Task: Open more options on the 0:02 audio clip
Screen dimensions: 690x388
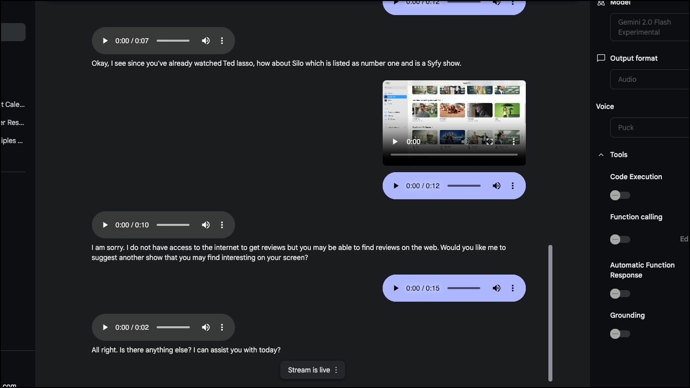Action: click(222, 327)
